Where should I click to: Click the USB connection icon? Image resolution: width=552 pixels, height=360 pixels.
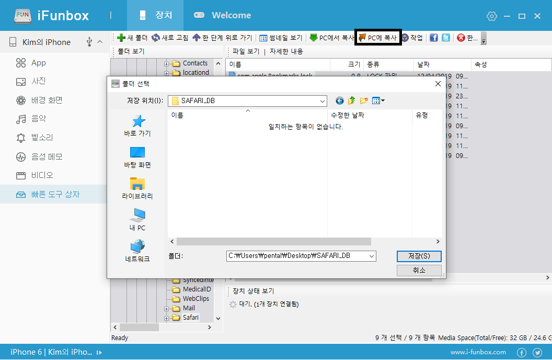(89, 42)
